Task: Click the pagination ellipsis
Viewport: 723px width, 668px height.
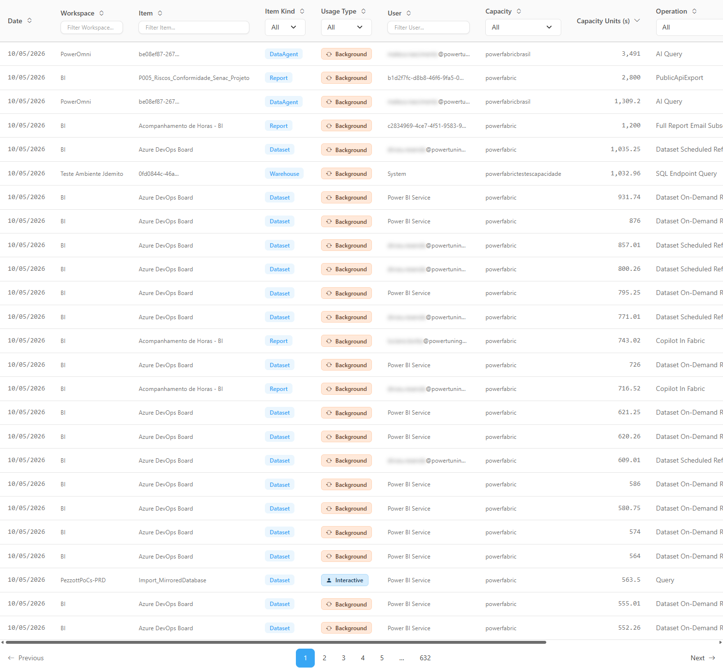Action: [x=402, y=658]
